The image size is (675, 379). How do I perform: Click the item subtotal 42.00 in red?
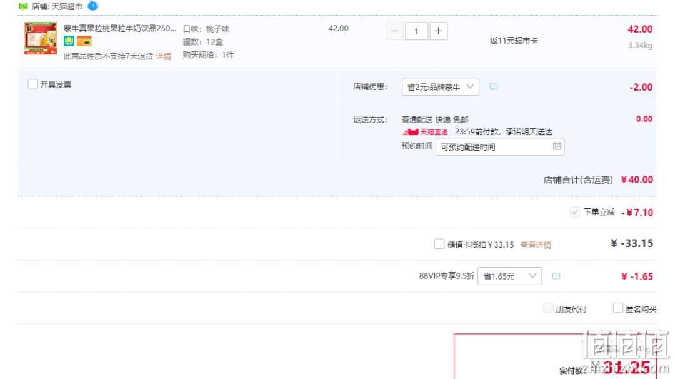(640, 29)
